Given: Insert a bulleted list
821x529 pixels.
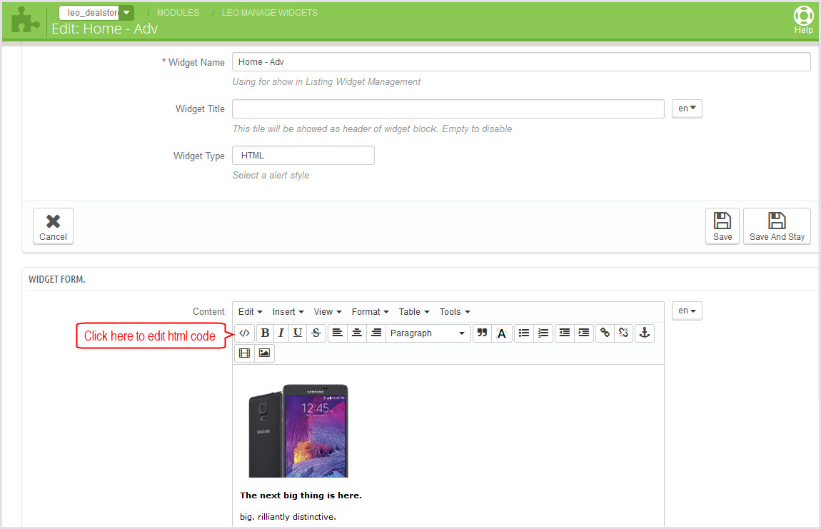Looking at the screenshot, I should 523,333.
